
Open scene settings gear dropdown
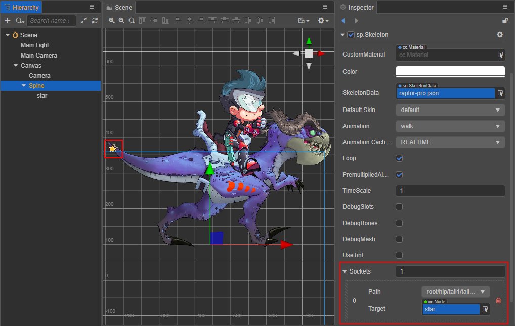click(x=323, y=20)
